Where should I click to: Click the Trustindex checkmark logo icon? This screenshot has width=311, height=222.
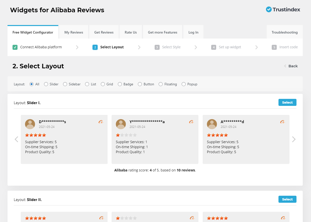[269, 10]
